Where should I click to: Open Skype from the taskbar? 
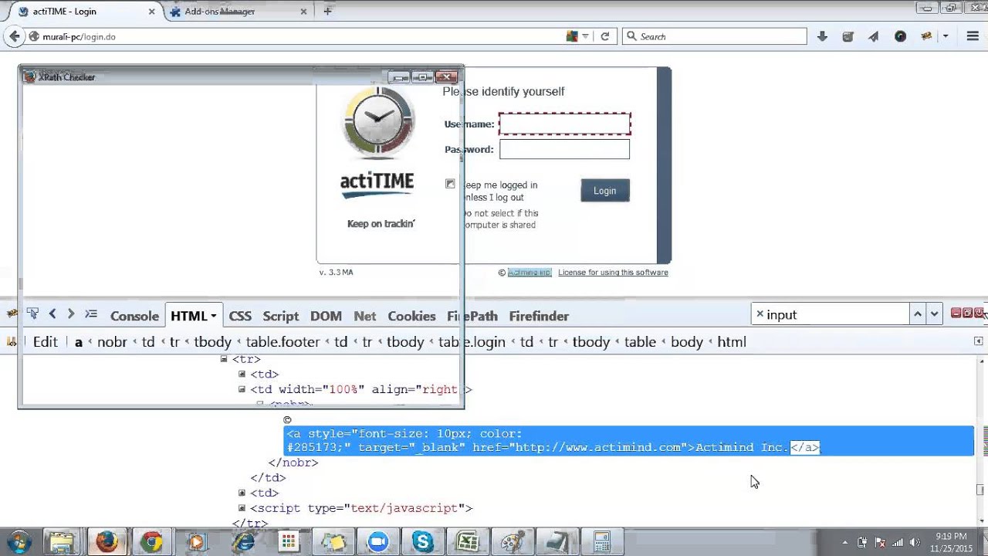point(422,541)
